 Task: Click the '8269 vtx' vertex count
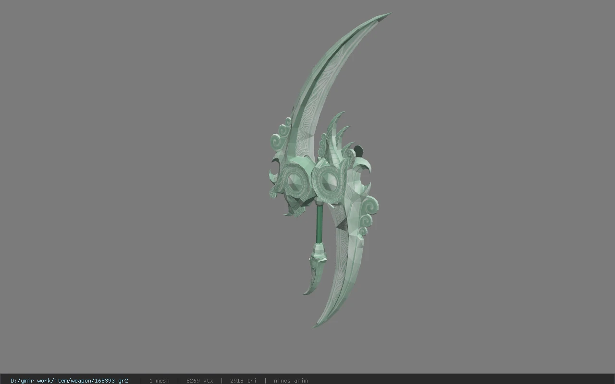200,381
